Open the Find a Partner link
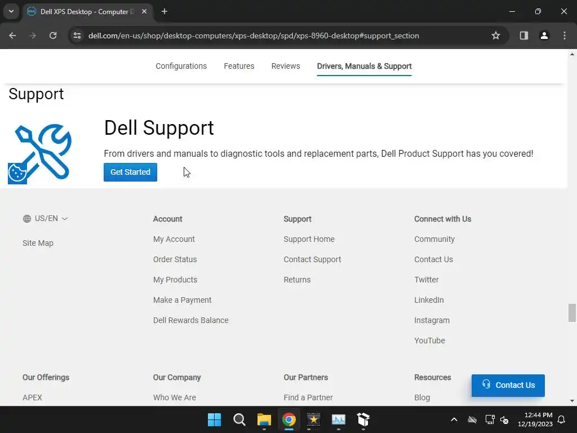 click(308, 397)
